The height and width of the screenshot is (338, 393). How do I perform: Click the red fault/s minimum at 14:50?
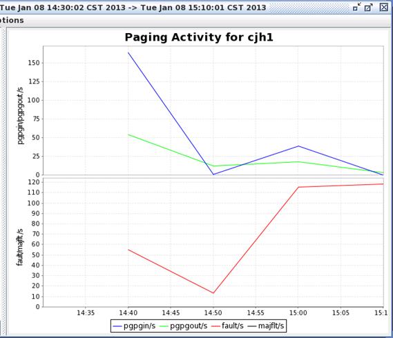[213, 292]
